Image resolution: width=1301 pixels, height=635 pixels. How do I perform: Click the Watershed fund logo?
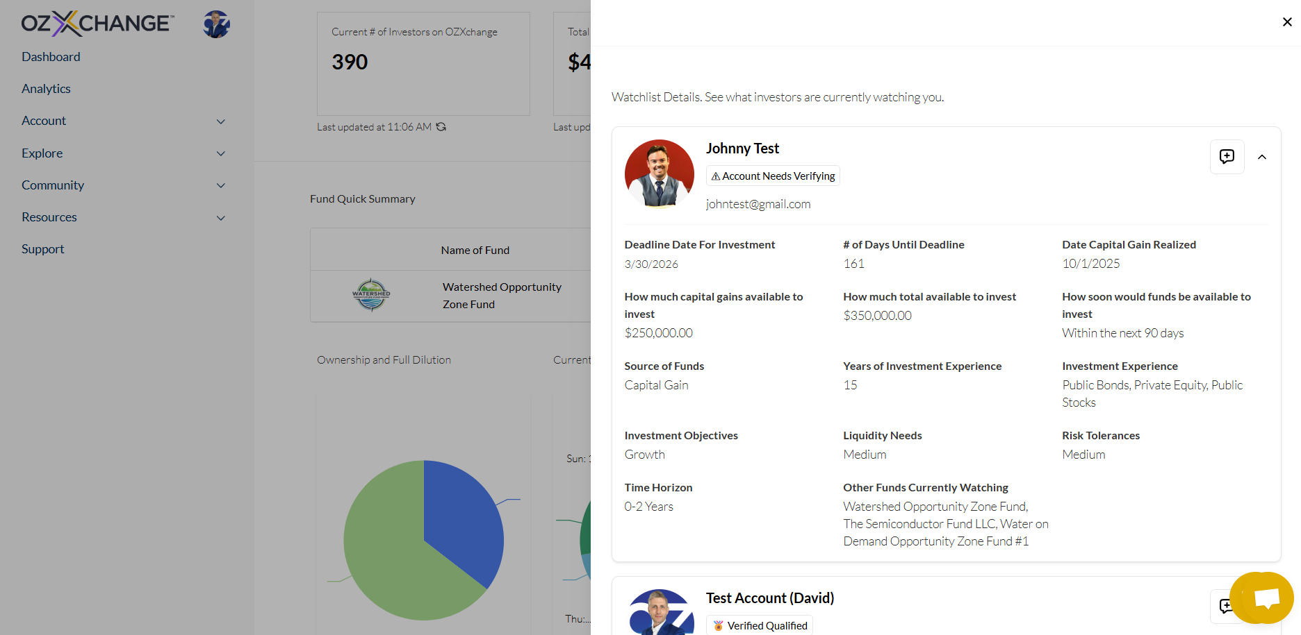tap(371, 295)
